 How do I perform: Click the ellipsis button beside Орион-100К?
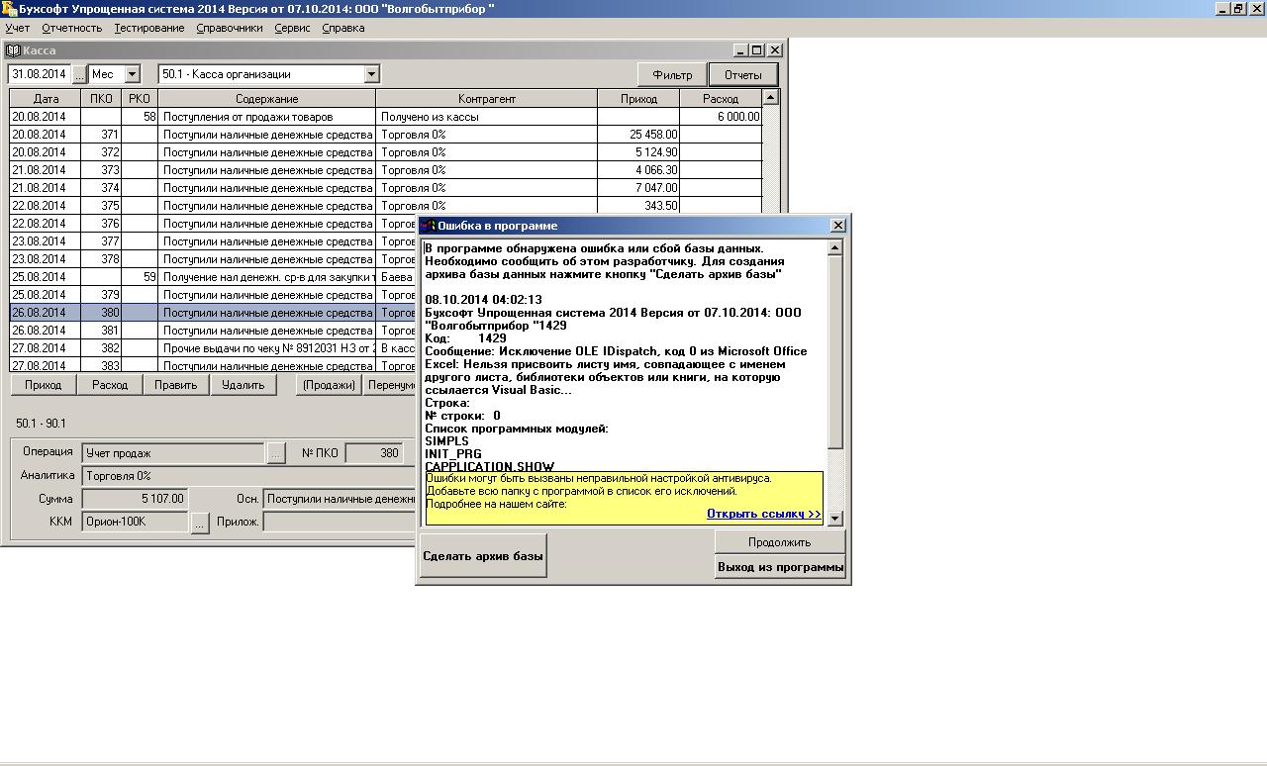coord(199,523)
